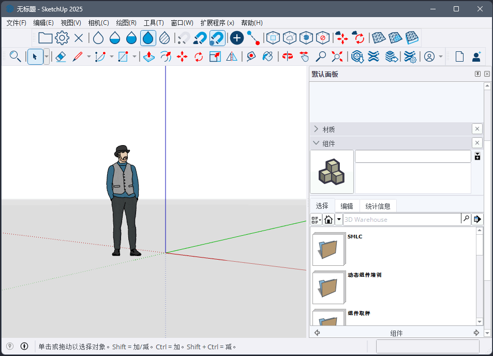
Task: Open the navigation dropdown beside the home icon
Action: 339,219
